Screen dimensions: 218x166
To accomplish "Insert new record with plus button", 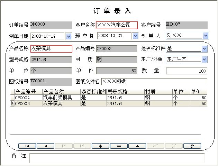I will [x=100, y=146].
